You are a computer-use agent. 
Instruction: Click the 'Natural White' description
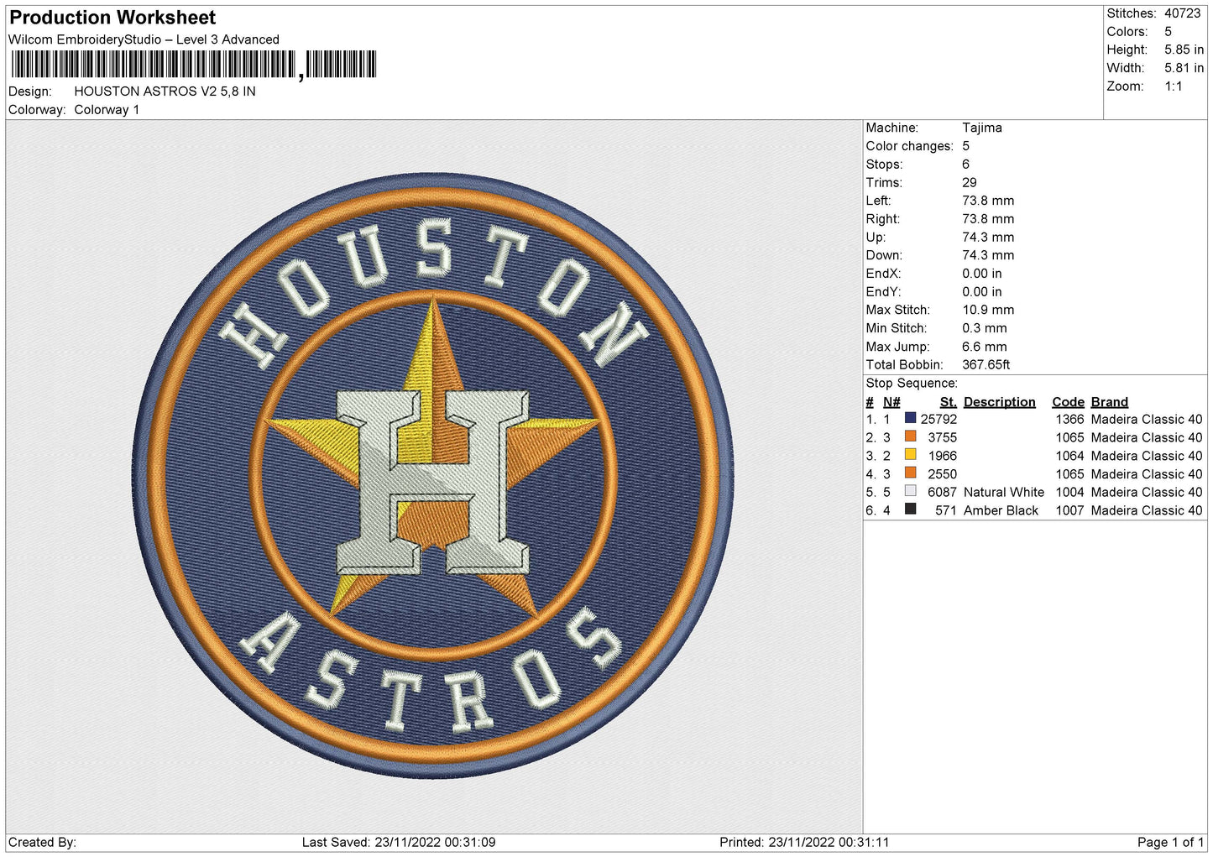(x=1004, y=493)
